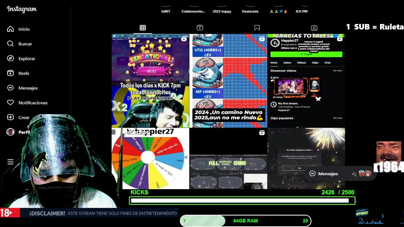Click the KICKS goal progress bar
This screenshot has width=404, height=227.
[x=242, y=201]
